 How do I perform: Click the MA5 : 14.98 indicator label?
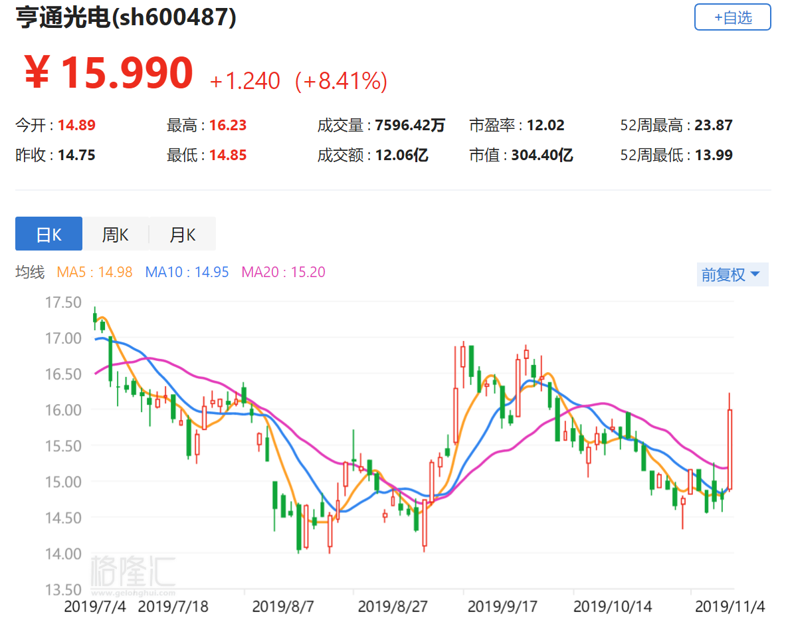point(94,272)
